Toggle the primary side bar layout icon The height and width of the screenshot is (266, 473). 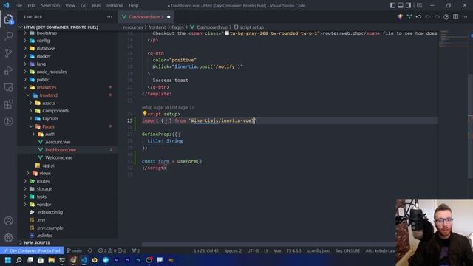click(392, 5)
